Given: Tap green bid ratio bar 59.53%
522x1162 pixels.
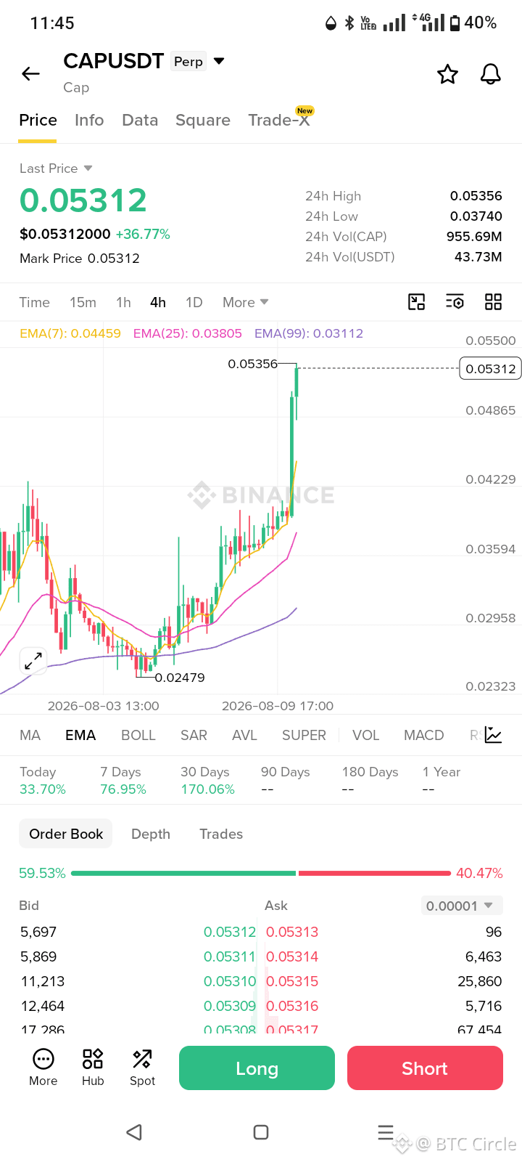Looking at the screenshot, I should tap(183, 873).
